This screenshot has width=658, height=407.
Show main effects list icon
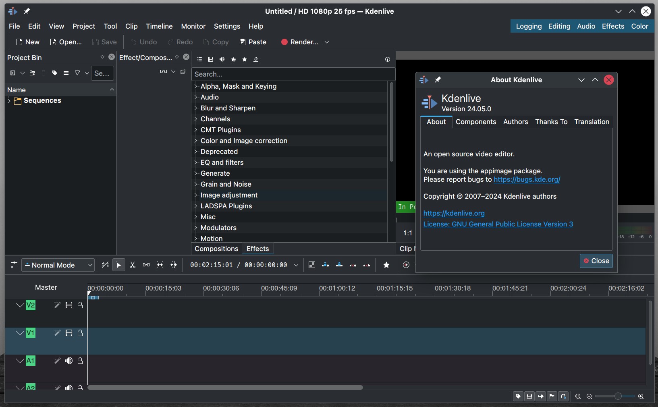(199, 59)
